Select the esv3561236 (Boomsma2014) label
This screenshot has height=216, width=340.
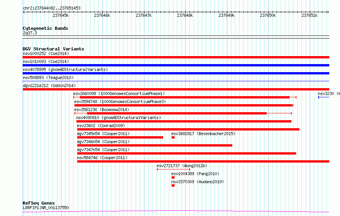pos(102,110)
